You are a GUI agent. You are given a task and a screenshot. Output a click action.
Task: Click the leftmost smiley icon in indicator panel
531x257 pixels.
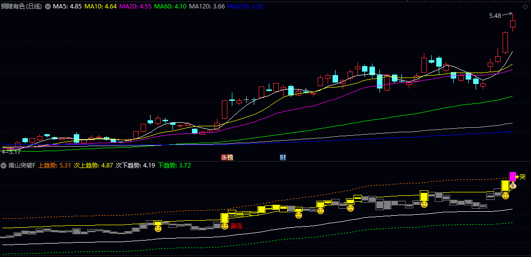158,229
